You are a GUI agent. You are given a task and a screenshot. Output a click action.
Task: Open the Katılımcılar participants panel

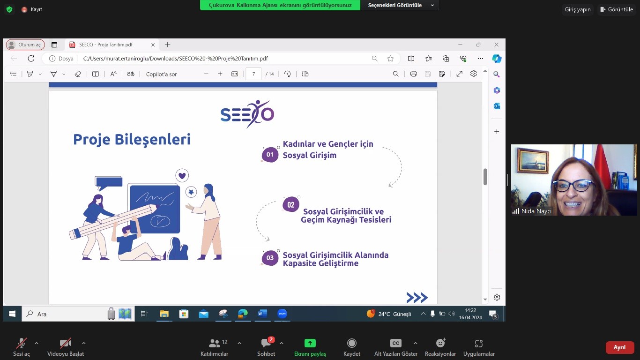click(x=215, y=347)
